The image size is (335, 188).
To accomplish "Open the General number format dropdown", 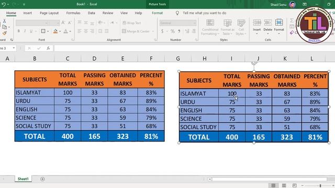I will pyautogui.click(x=178, y=23).
